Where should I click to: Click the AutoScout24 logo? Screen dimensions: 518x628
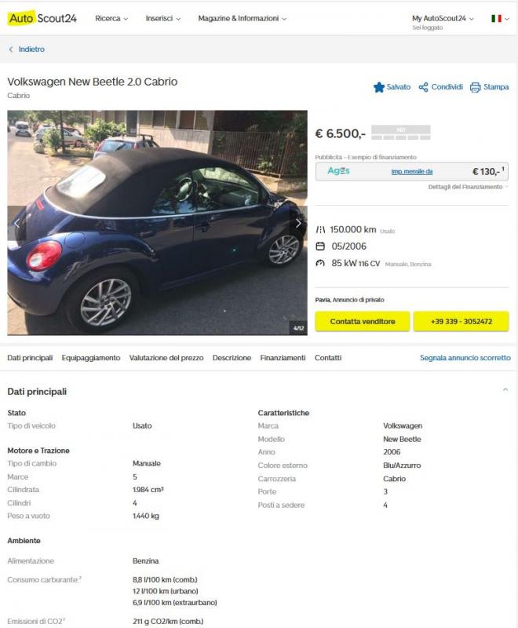42,18
